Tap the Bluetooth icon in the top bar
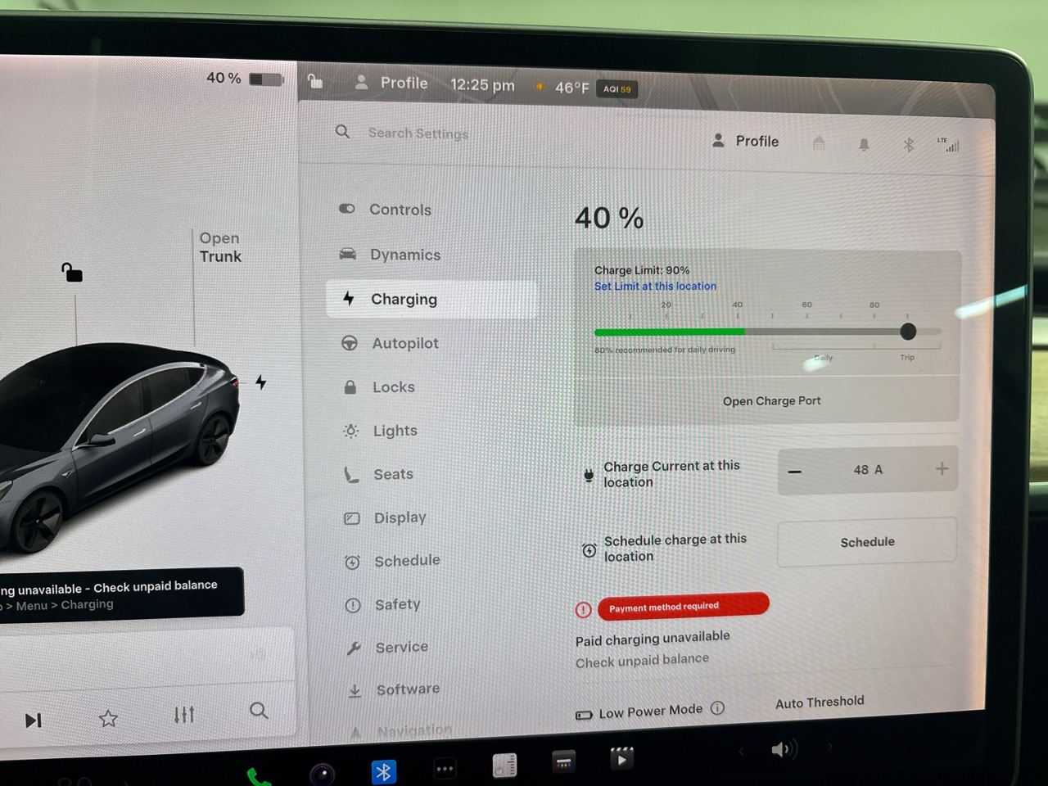The width and height of the screenshot is (1048, 786). click(908, 144)
